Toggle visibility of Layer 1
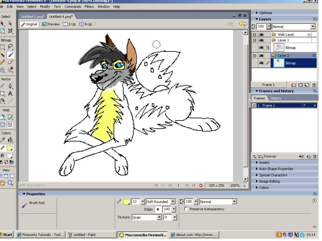Screen dimensions: 322x241 [x=261, y=40]
